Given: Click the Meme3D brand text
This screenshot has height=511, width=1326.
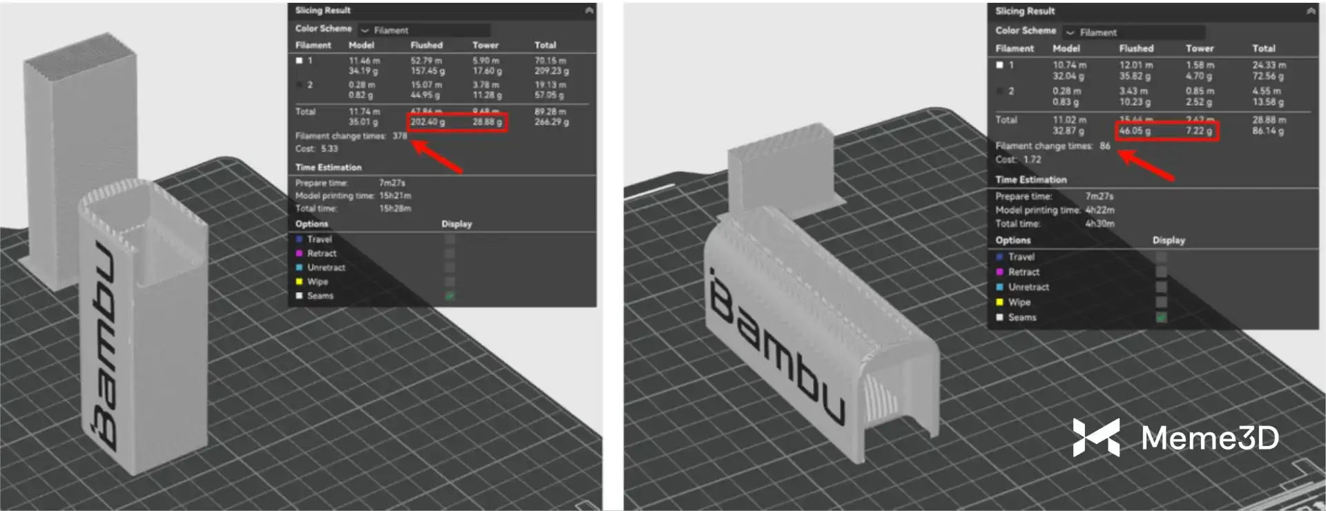Looking at the screenshot, I should pyautogui.click(x=1209, y=438).
